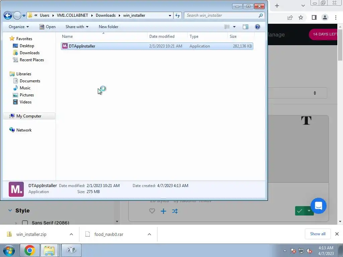The width and height of the screenshot is (343, 257).
Task: Open the Share with menu
Action: point(77,27)
